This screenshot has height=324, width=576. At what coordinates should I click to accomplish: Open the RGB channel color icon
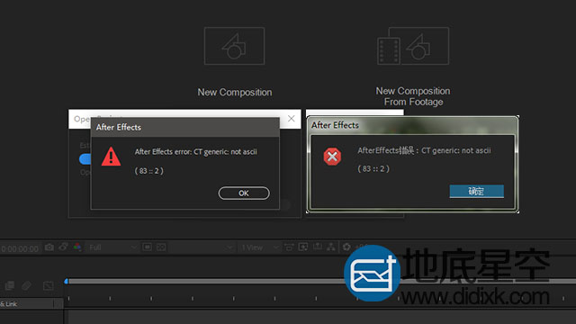coord(77,247)
